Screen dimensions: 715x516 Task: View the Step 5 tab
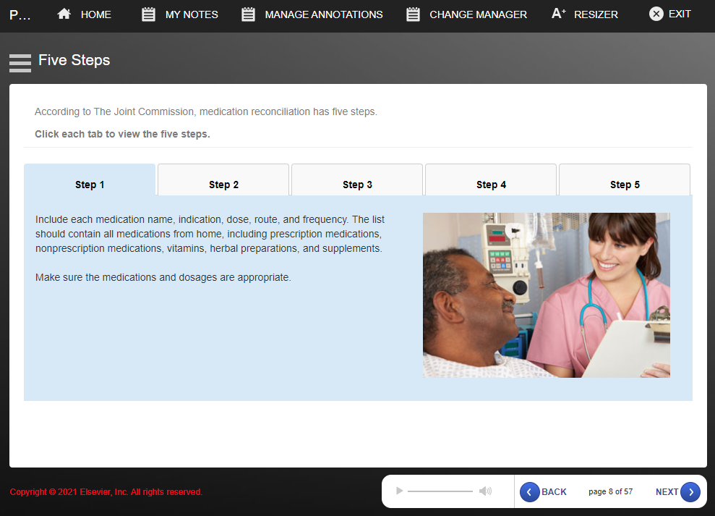(625, 185)
